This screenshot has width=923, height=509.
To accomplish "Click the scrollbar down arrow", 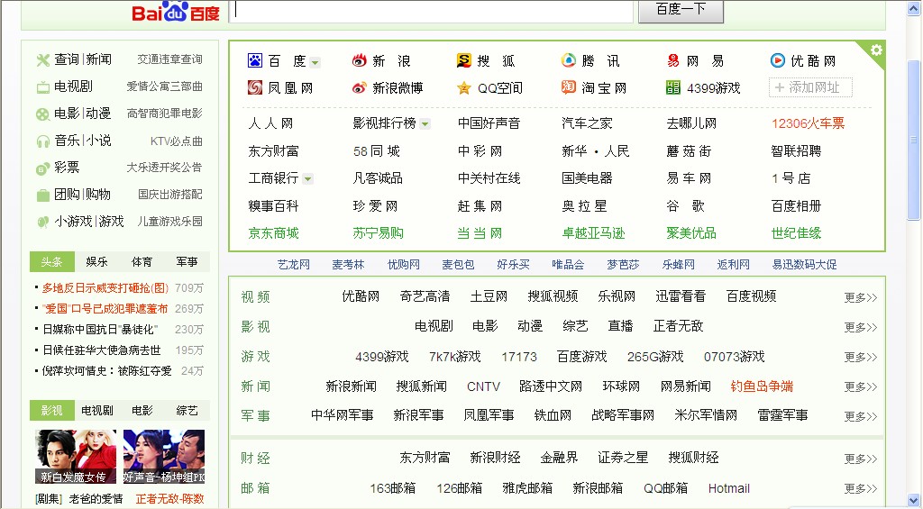I will (x=914, y=502).
